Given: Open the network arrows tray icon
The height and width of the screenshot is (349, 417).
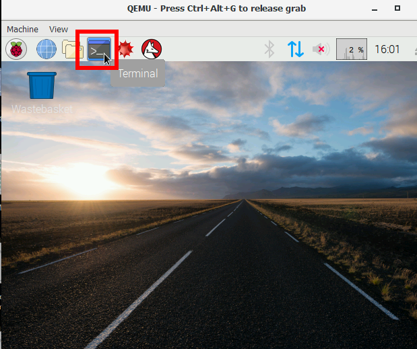Looking at the screenshot, I should point(296,49).
